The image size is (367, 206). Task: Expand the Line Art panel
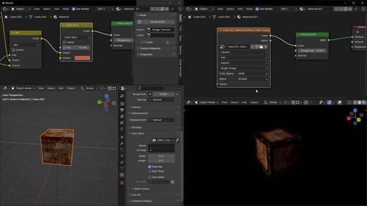[x=136, y=195]
